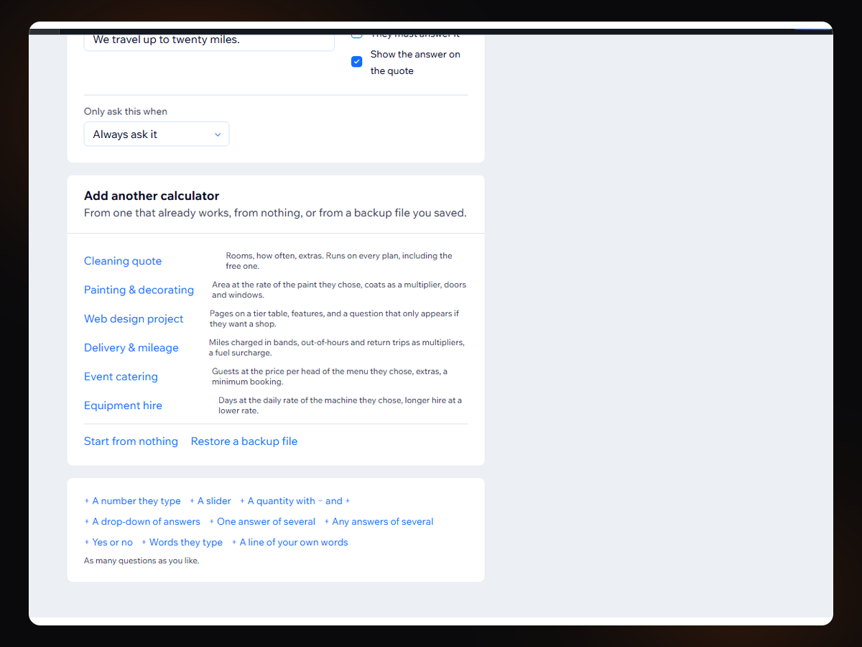862x647 pixels.
Task: Select the Event catering template
Action: [121, 376]
